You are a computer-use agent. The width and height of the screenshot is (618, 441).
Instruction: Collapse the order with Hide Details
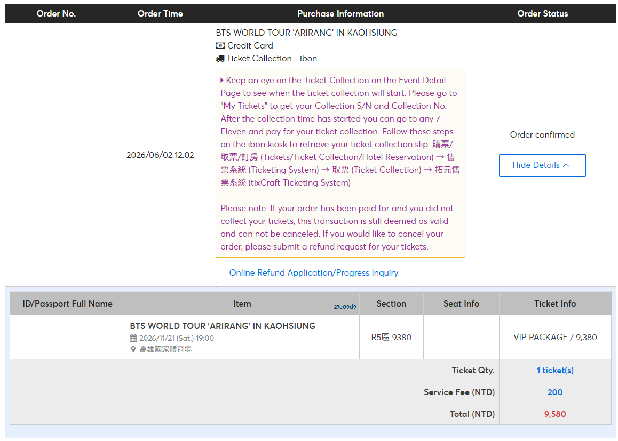coord(542,165)
